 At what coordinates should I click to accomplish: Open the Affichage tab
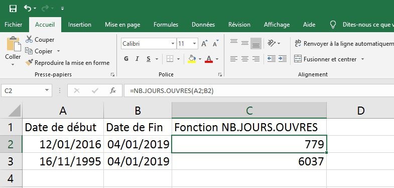277,25
